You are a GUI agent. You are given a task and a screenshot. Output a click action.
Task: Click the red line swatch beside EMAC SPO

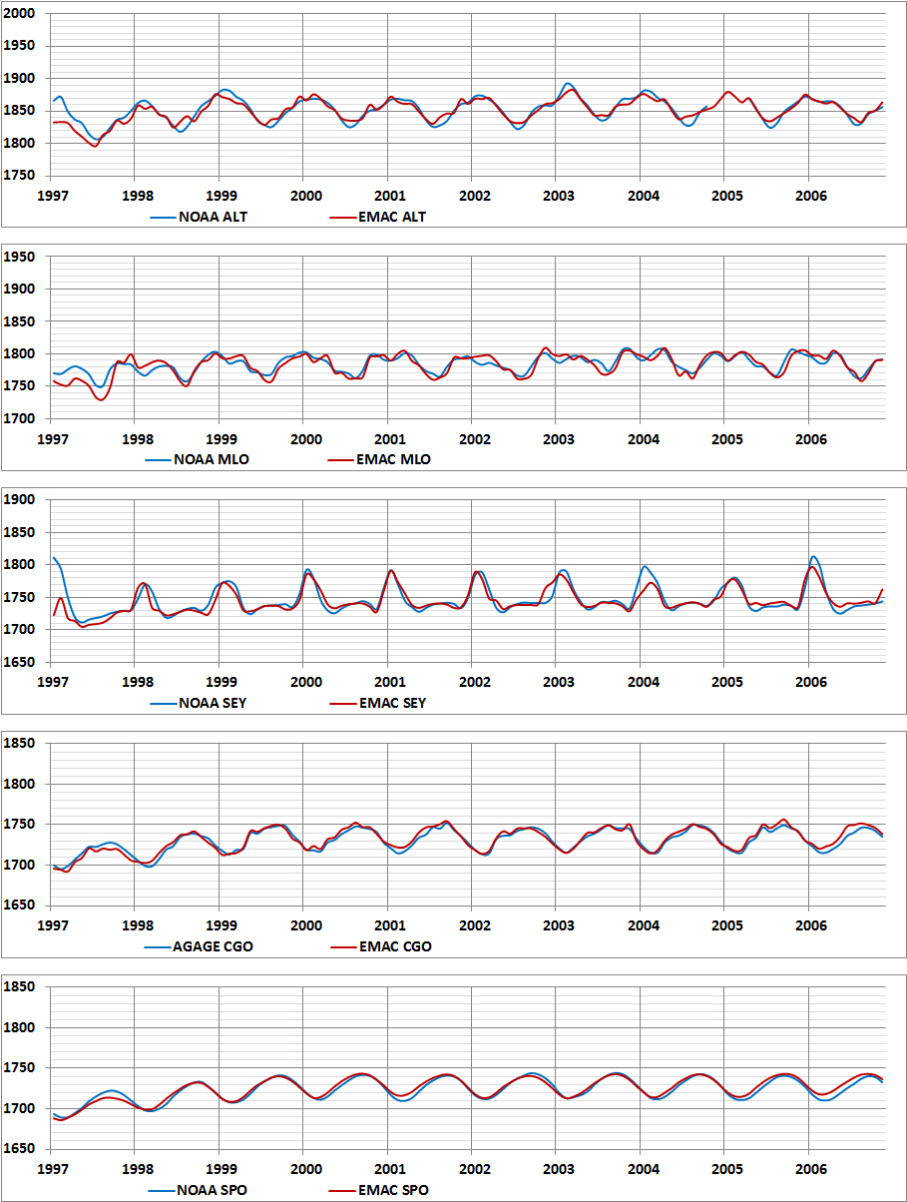tap(345, 1190)
